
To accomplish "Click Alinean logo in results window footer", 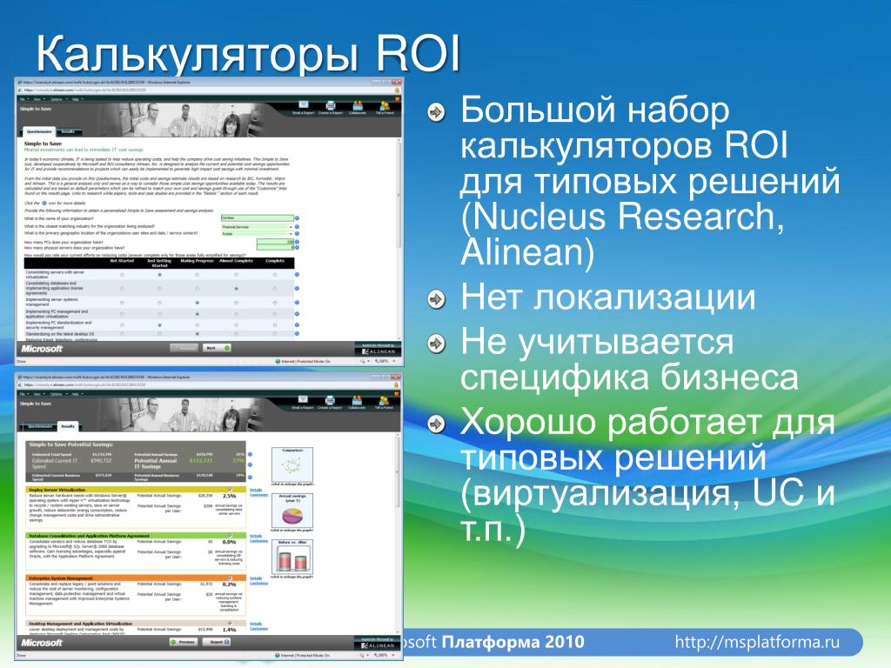I will [379, 645].
